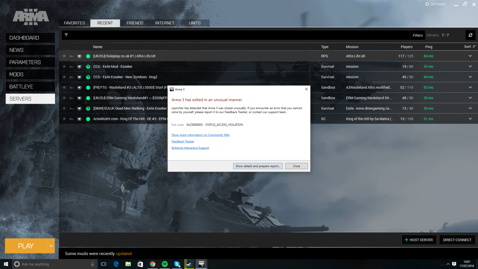This screenshot has height=269, width=478.
Task: Switch to the Recent tab
Action: (x=105, y=23)
